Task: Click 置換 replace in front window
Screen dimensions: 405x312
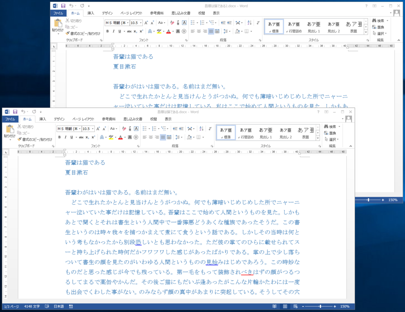Action: 330,133
